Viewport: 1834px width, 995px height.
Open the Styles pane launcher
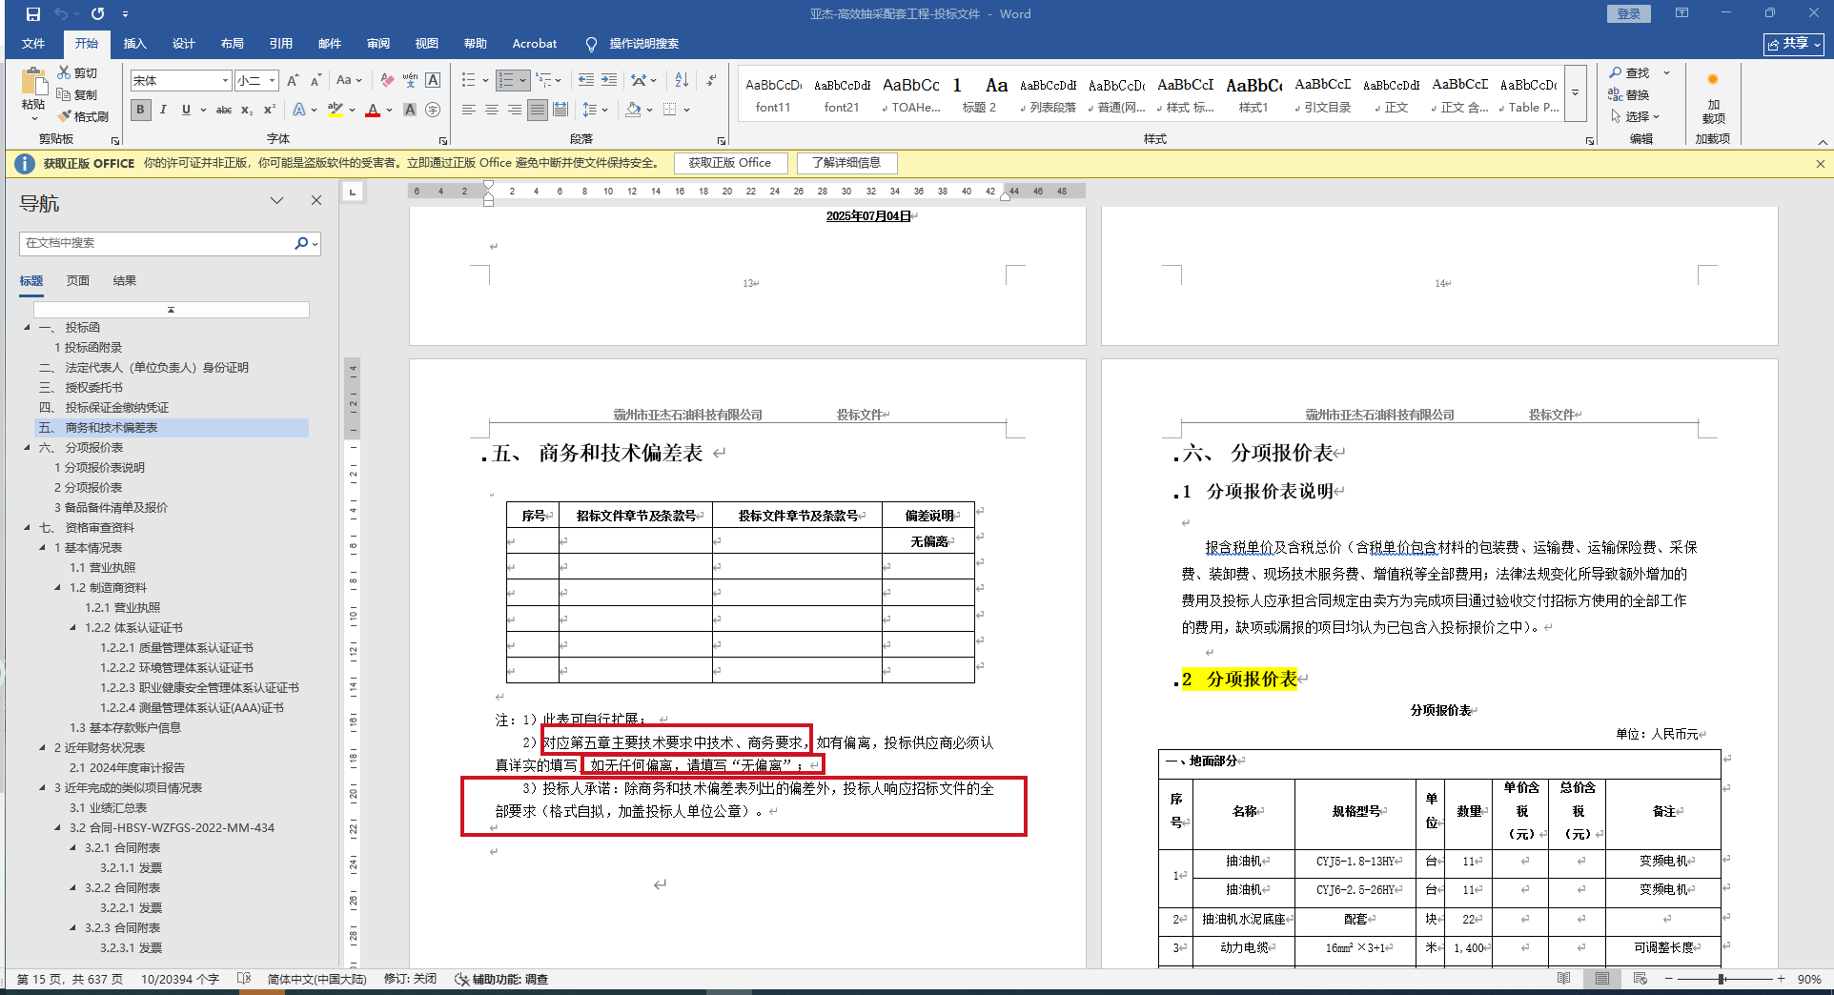[x=1590, y=140]
